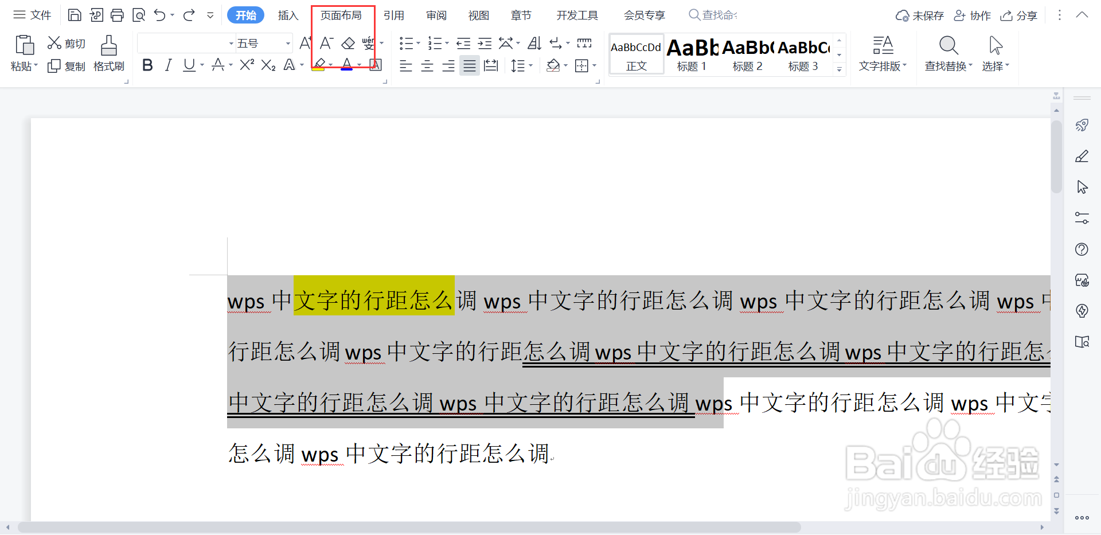The width and height of the screenshot is (1101, 535).
Task: Cut selection with 剪切 scissors
Action: click(x=66, y=43)
